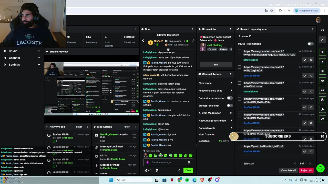Toggle the rewards dots sidebar icon
The width and height of the screenshot is (328, 184).
pyautogui.click(x=322, y=119)
